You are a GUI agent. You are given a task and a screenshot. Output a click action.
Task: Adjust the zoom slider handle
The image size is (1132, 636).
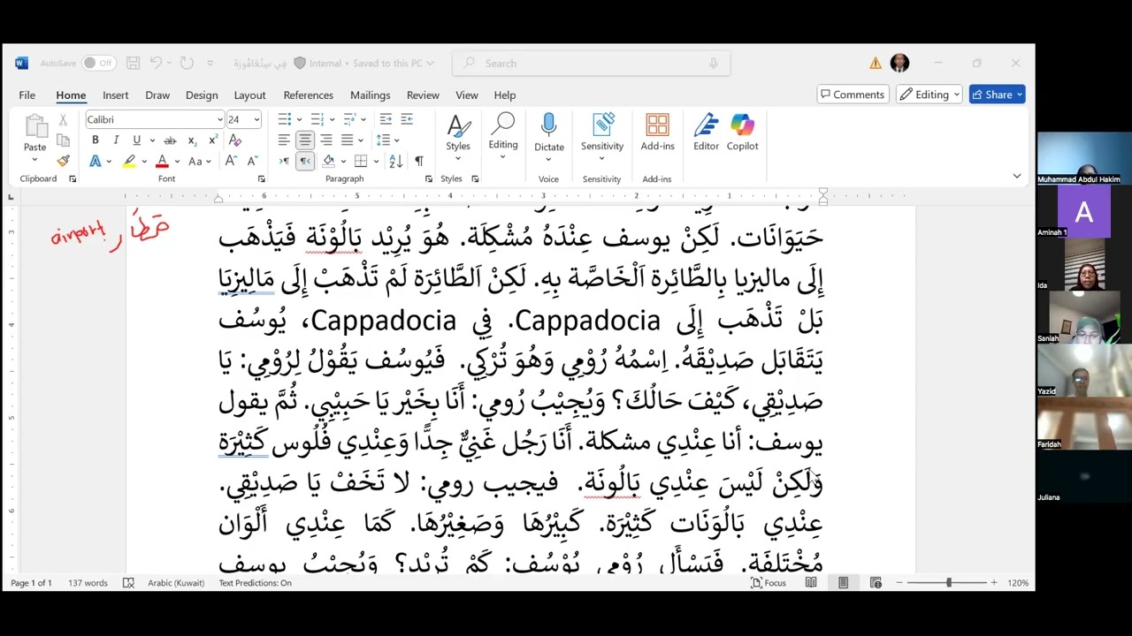click(948, 583)
